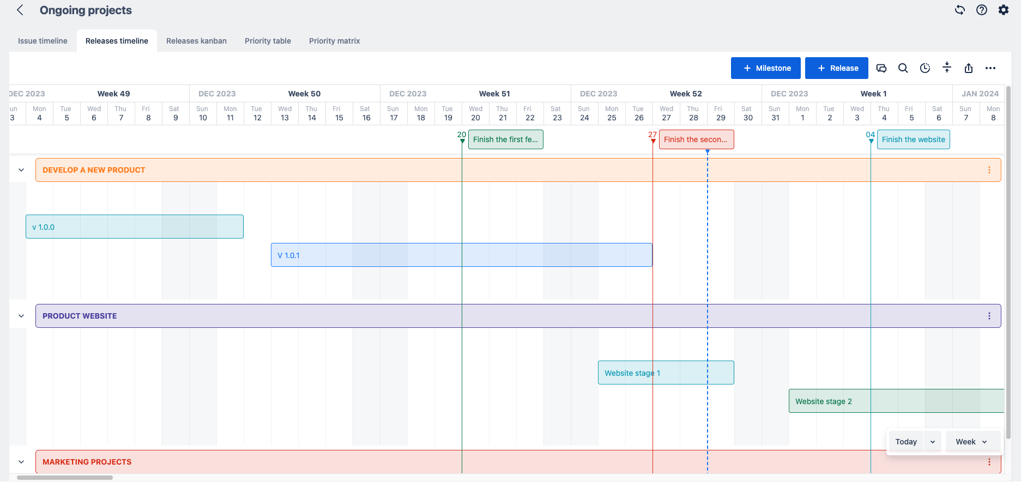Click the clock history icon
The image size is (1021, 482).
925,68
